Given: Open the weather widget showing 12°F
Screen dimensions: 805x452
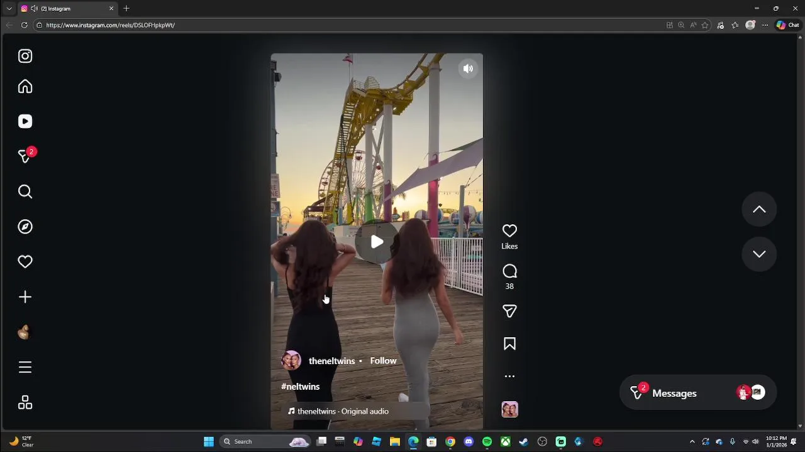Looking at the screenshot, I should pos(21,442).
